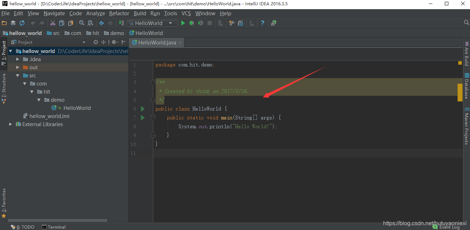Collapse the com package arrow
Screen dimensions: 470x230
click(25, 84)
